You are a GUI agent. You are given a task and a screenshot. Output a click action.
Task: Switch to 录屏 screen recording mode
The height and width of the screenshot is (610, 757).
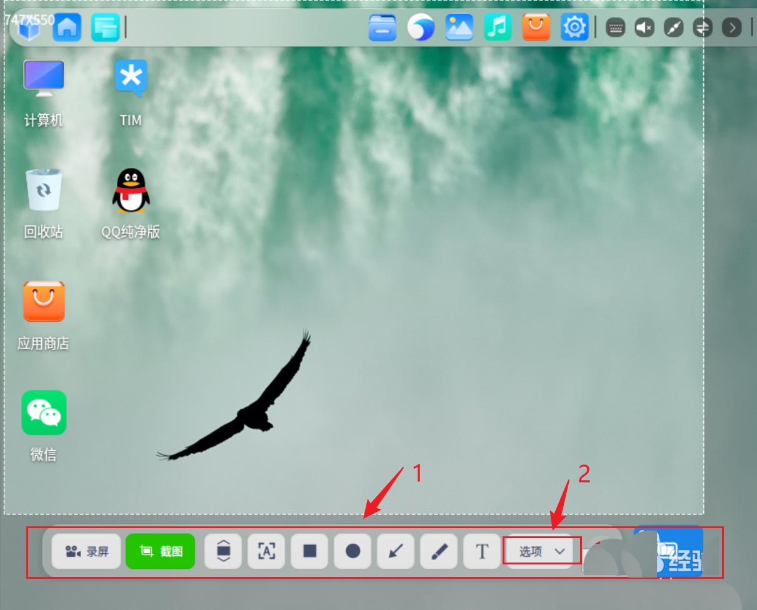click(86, 551)
